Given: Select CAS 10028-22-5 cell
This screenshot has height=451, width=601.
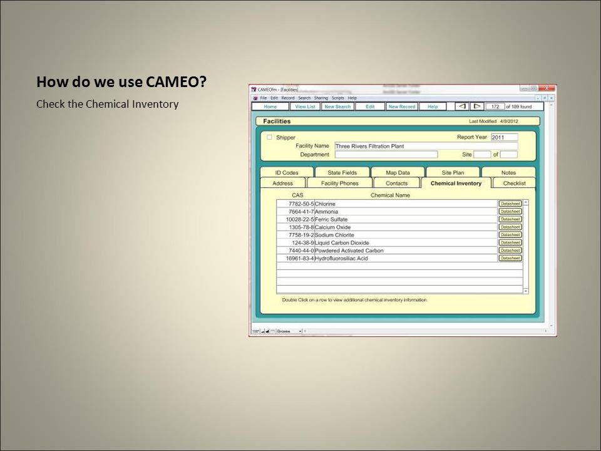Looking at the screenshot, I should pyautogui.click(x=295, y=219).
